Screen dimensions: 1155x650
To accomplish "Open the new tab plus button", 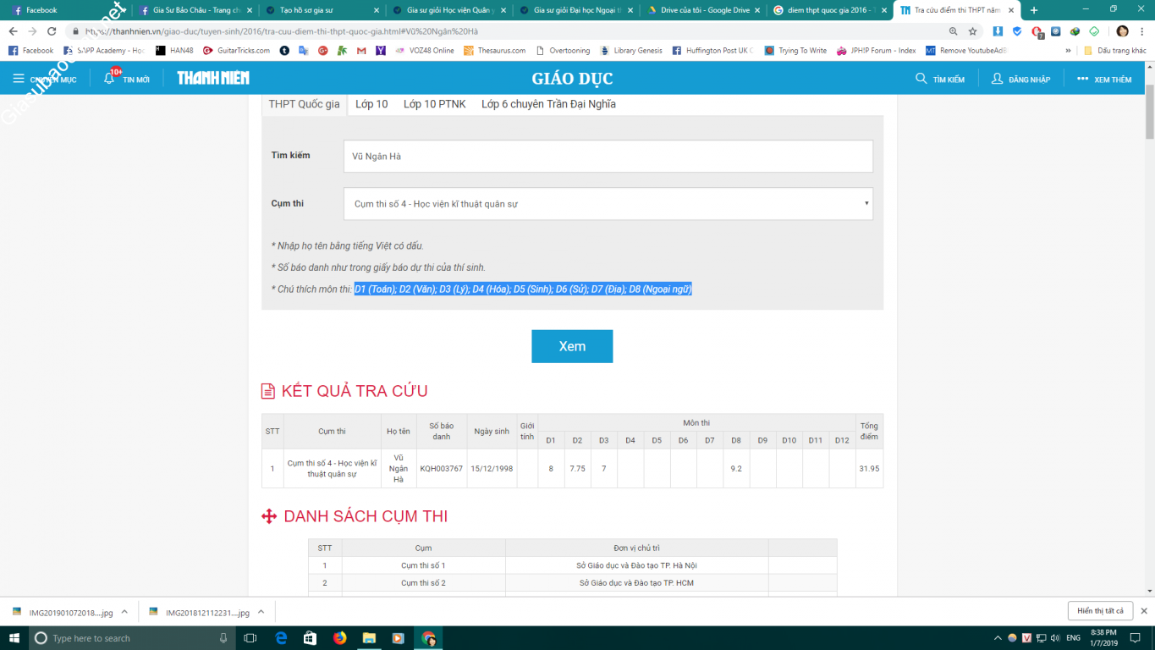I will [1034, 10].
